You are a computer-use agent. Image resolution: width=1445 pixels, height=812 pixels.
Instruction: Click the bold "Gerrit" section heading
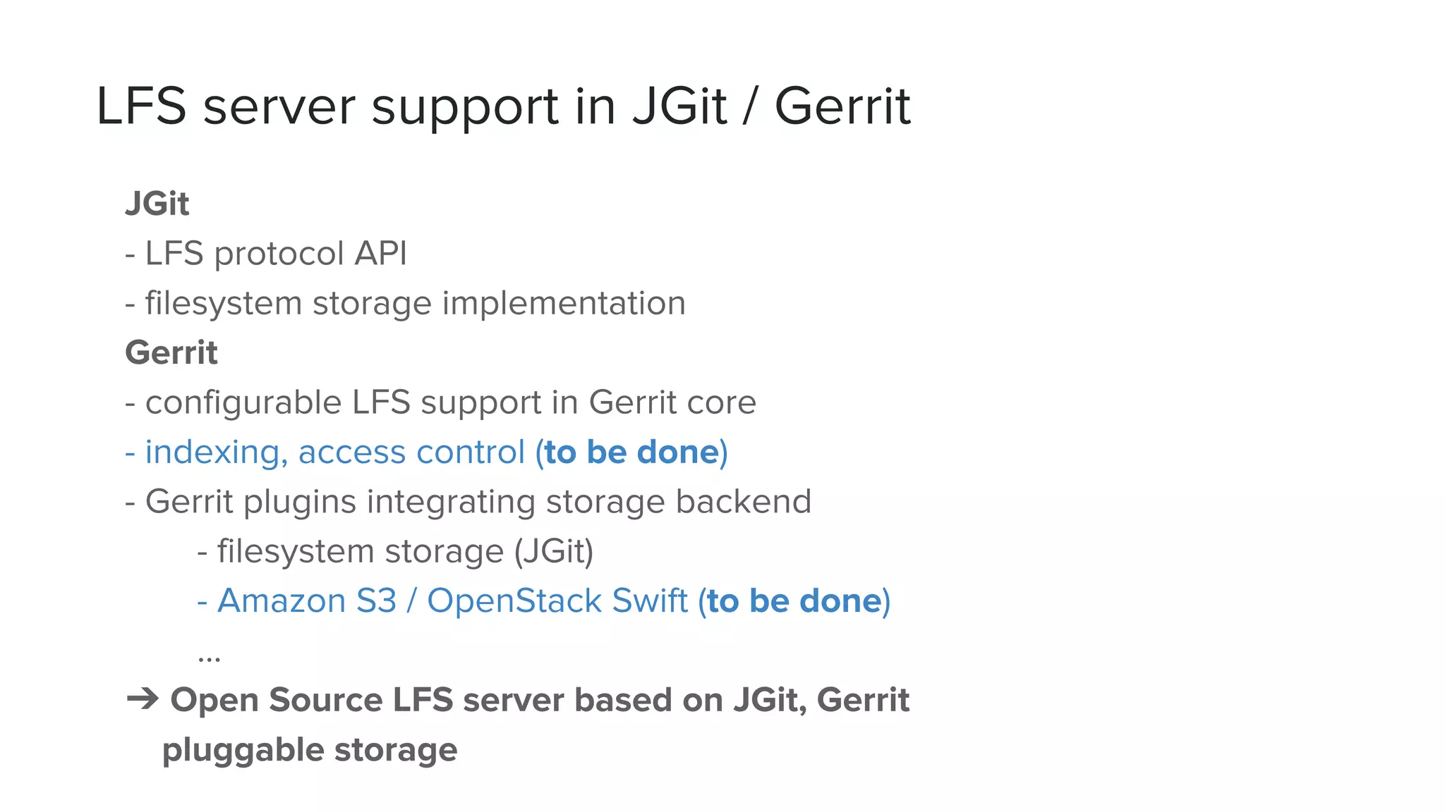point(171,352)
